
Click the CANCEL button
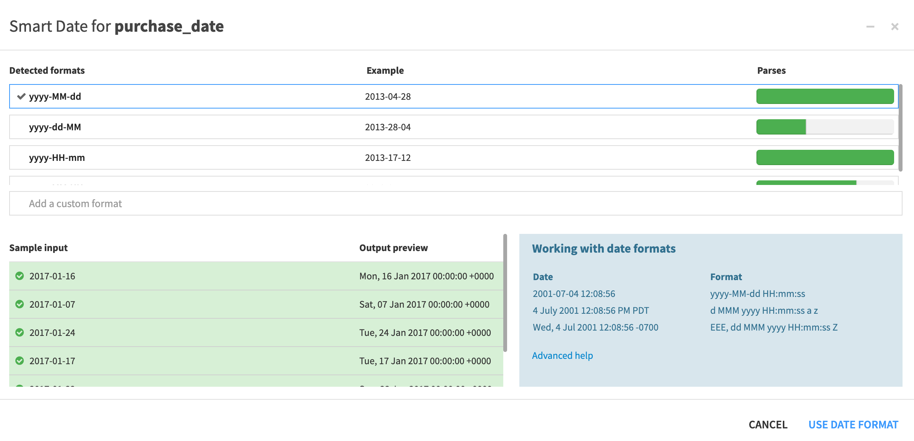click(768, 424)
